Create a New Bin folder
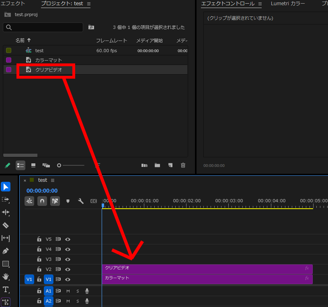Screen dimensions: 328x307 click(157, 165)
